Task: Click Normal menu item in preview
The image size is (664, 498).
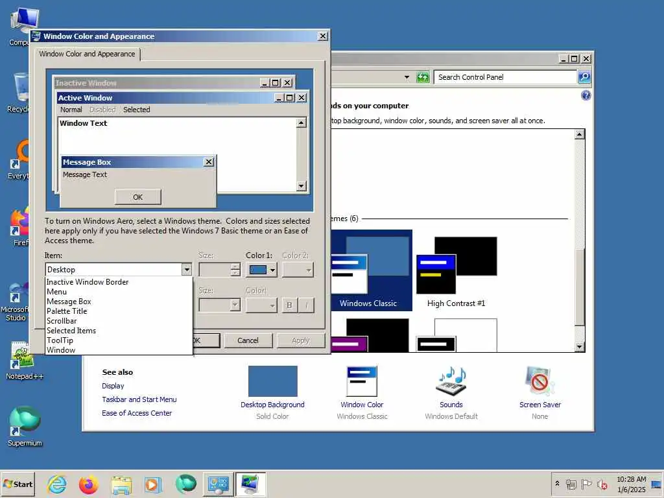Action: pyautogui.click(x=71, y=110)
